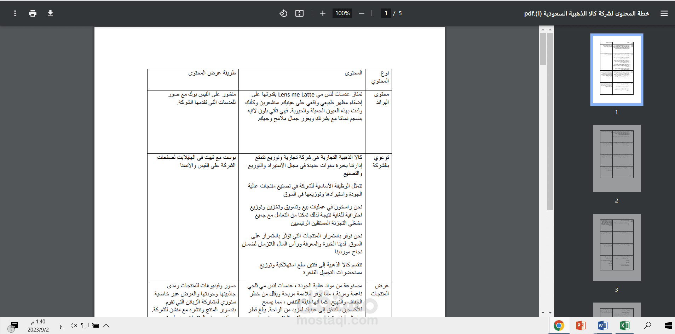Switch to Chrome in the taskbar
This screenshot has width=675, height=334.
point(559,326)
